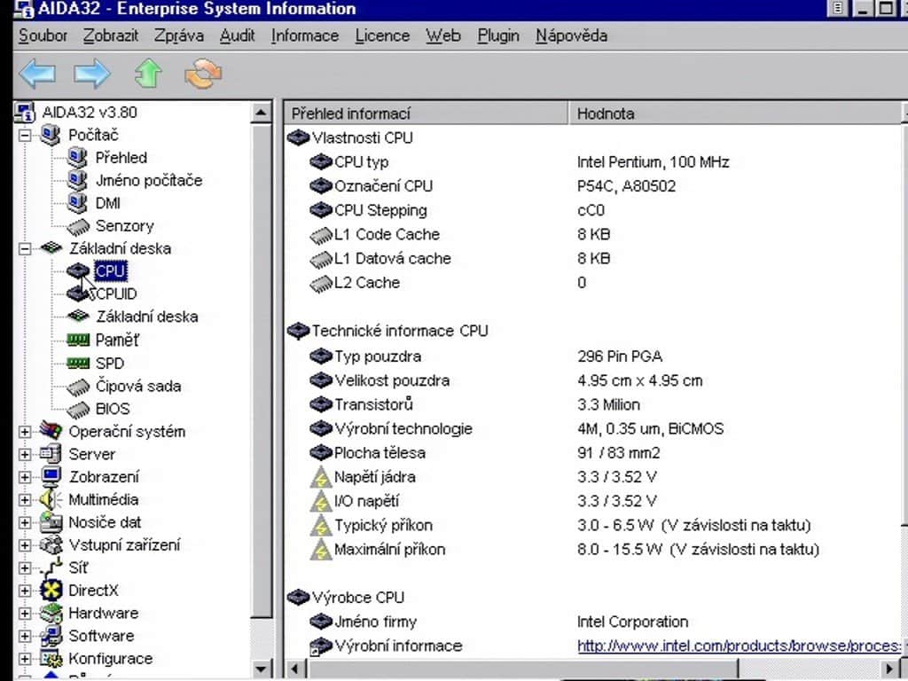
Task: Click the Senzory sensor chip icon
Action: point(78,226)
